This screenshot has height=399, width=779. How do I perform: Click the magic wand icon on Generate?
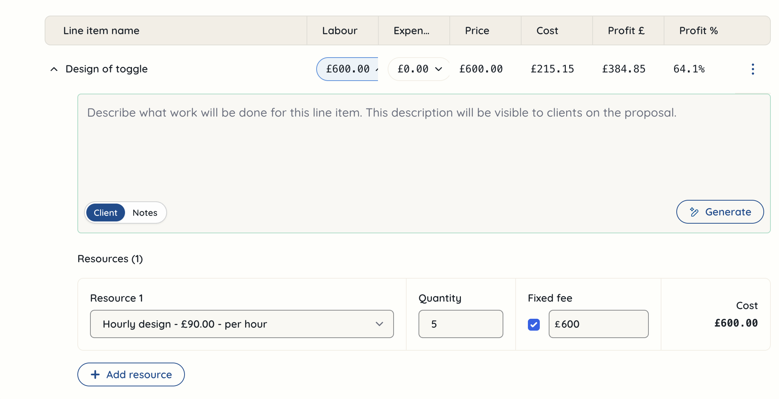[x=694, y=212]
